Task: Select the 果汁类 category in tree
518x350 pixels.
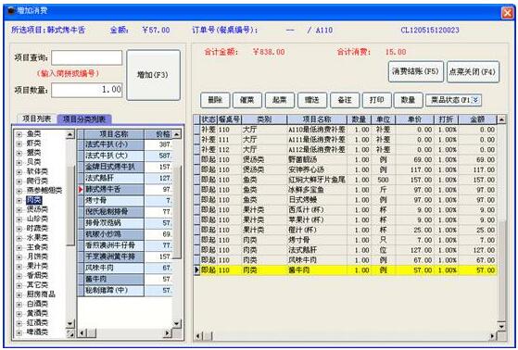Action: [37, 266]
